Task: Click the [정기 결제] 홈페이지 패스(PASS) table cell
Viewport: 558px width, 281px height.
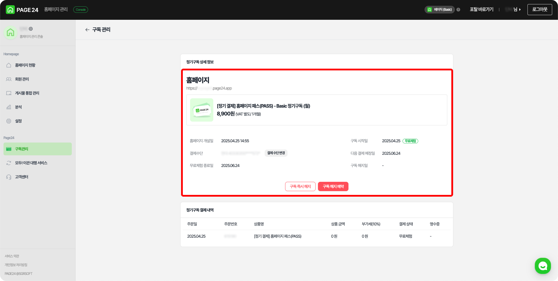Action: click(278, 236)
